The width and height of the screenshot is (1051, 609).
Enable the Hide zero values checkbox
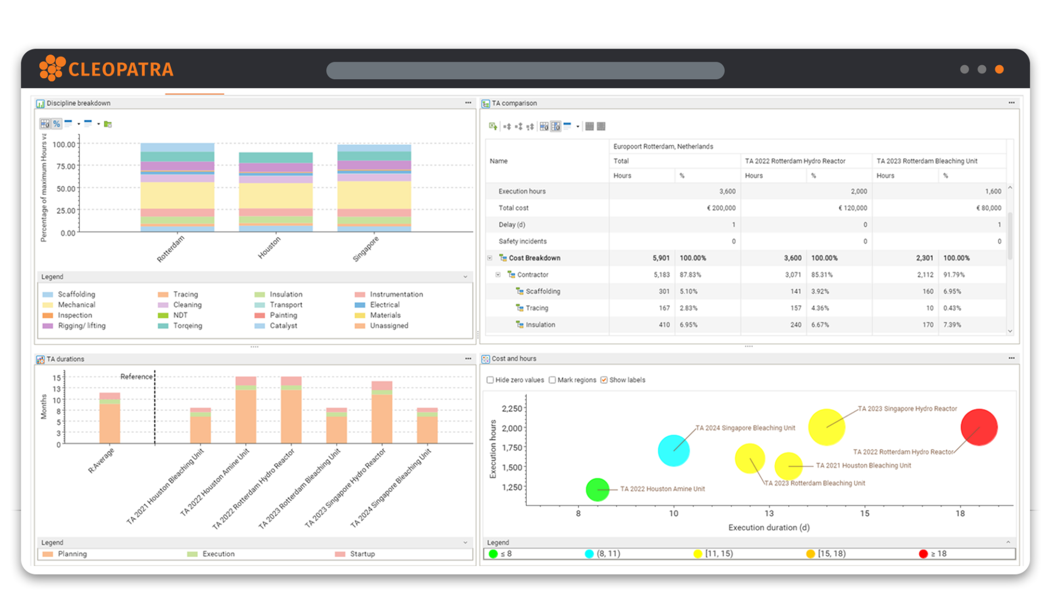point(490,380)
